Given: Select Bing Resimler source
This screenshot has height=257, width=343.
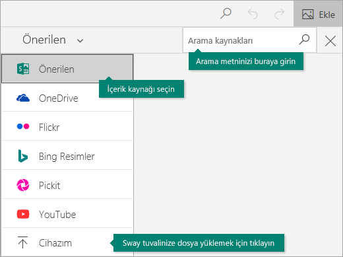Looking at the screenshot, I should point(67,156).
